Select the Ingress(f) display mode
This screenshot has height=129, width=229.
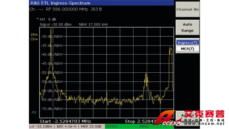(187, 43)
